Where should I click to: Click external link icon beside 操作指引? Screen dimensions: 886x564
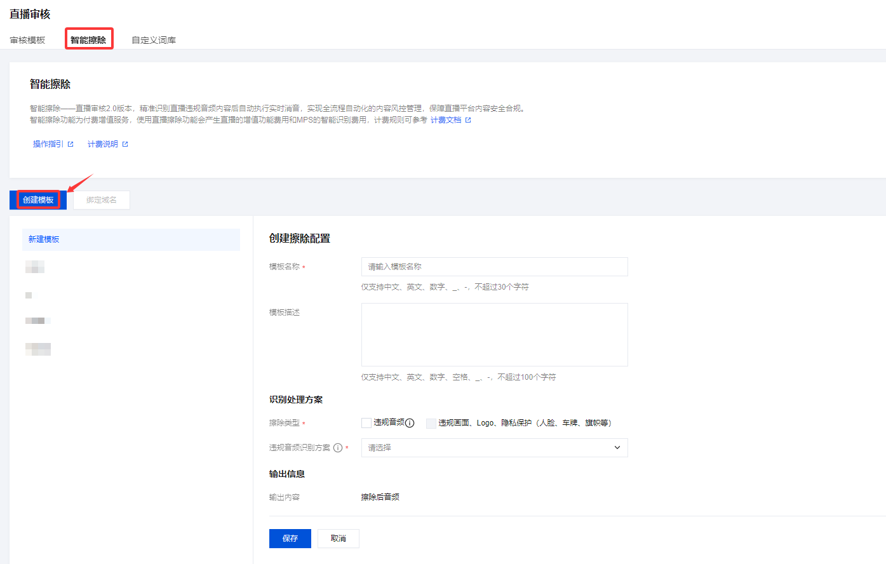70,144
